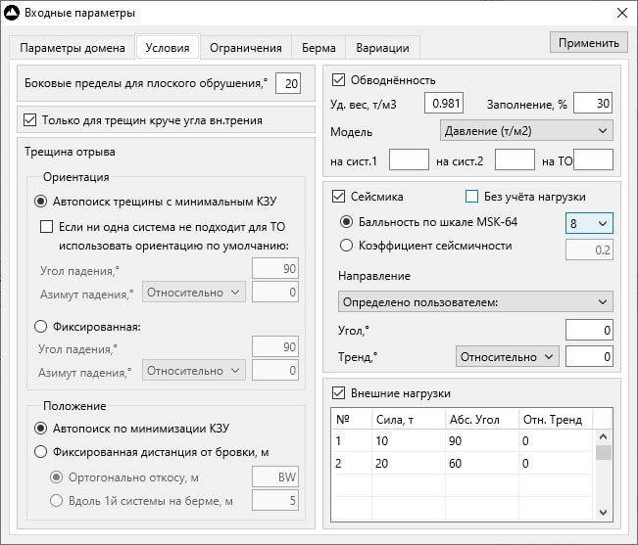This screenshot has height=545, width=638.
Task: Click the Применить button
Action: click(588, 43)
